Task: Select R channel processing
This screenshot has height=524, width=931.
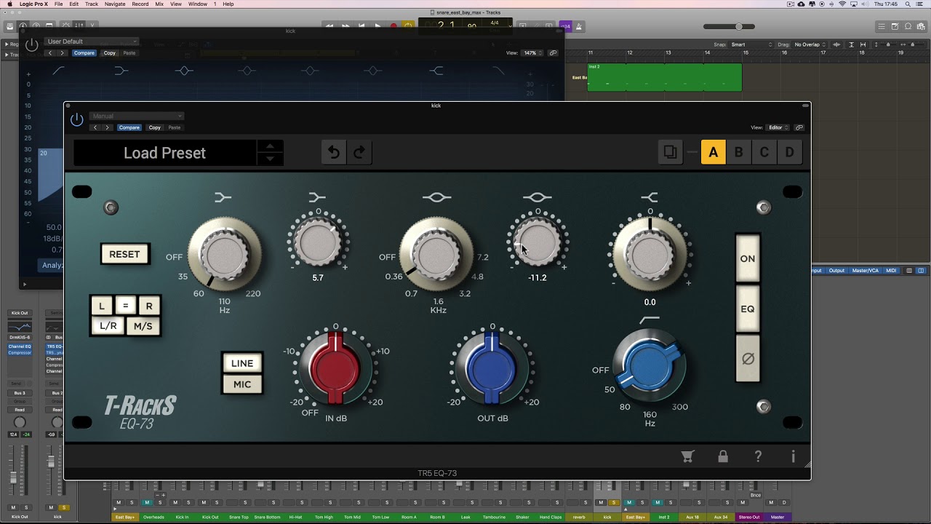Action: click(x=149, y=306)
